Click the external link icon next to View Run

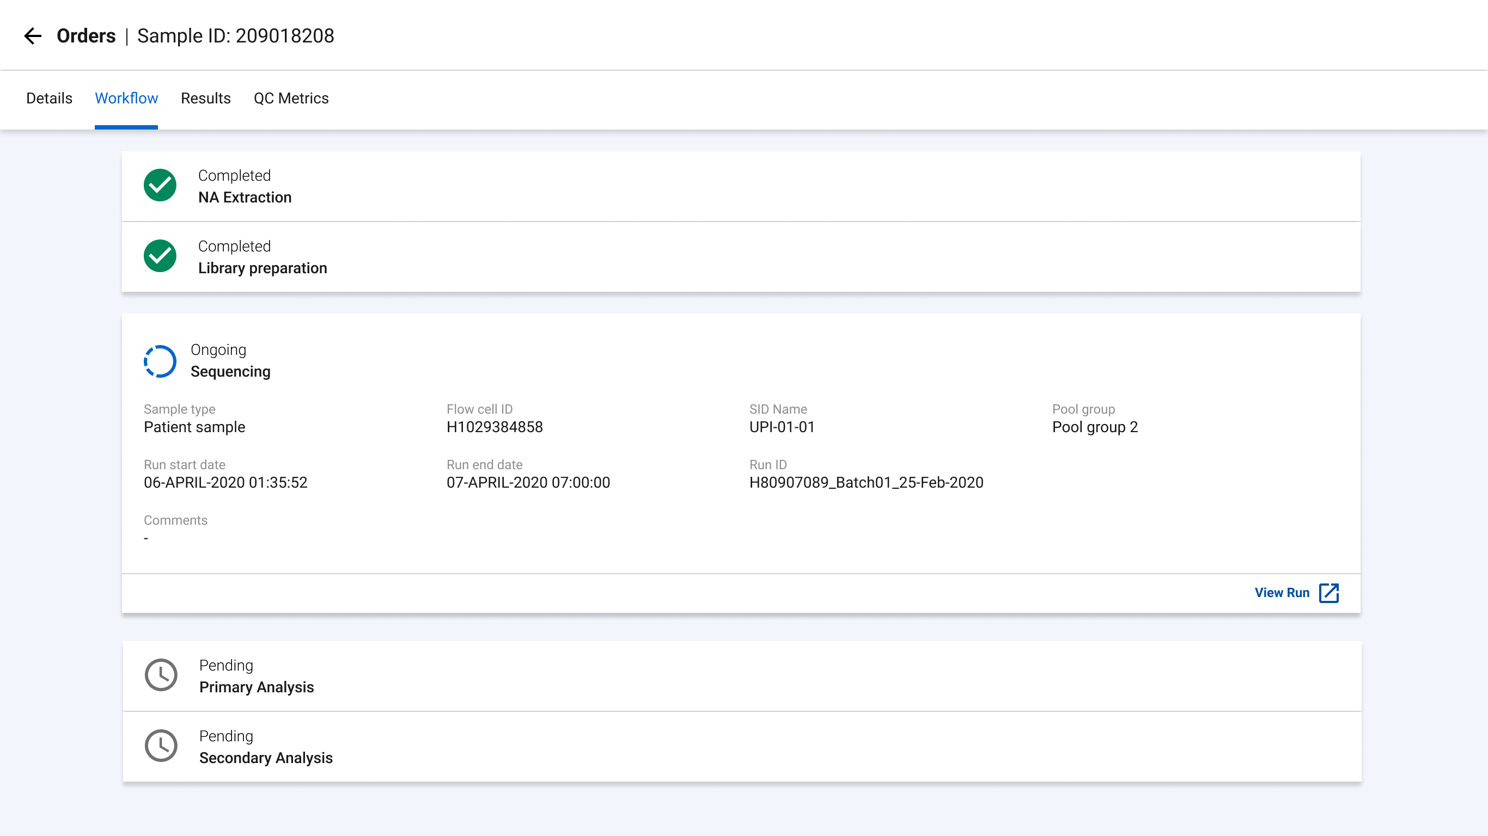coord(1328,592)
